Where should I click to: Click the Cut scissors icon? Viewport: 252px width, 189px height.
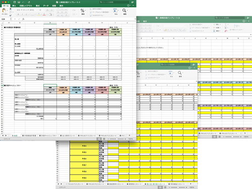11,9
